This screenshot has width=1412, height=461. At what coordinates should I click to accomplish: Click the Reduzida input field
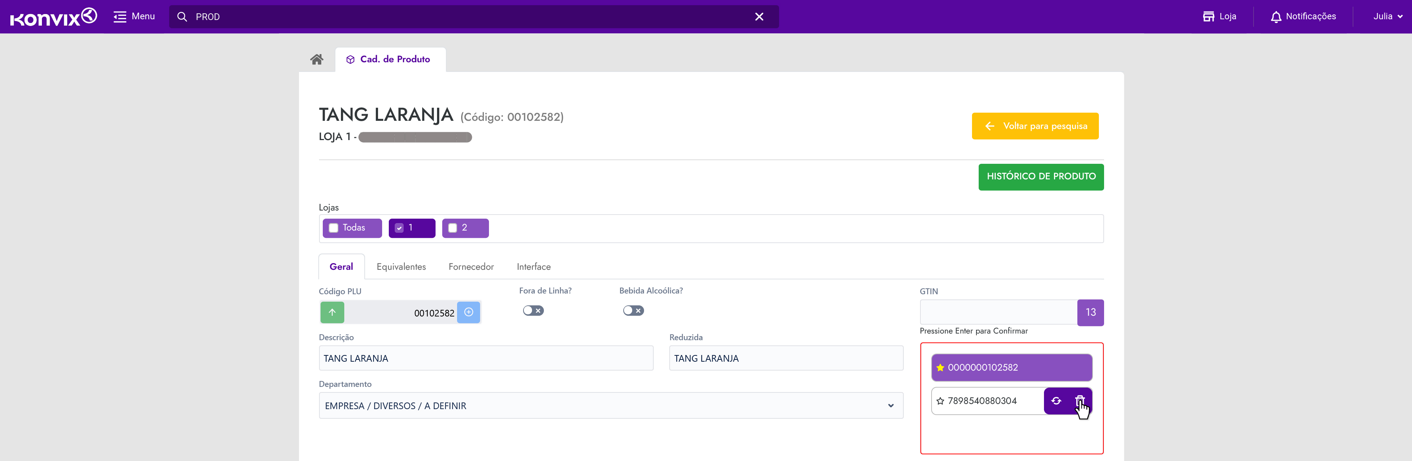pyautogui.click(x=785, y=358)
